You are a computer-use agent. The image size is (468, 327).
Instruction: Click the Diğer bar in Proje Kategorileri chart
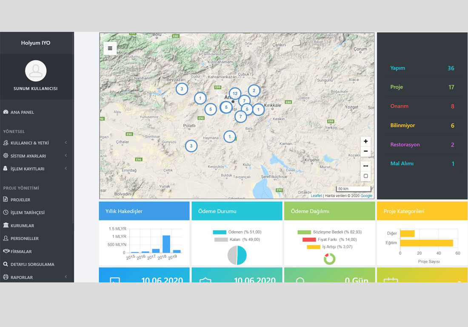pyautogui.click(x=408, y=234)
